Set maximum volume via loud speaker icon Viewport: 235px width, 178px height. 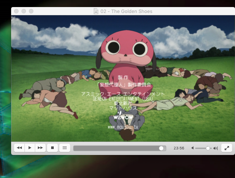pos(215,148)
